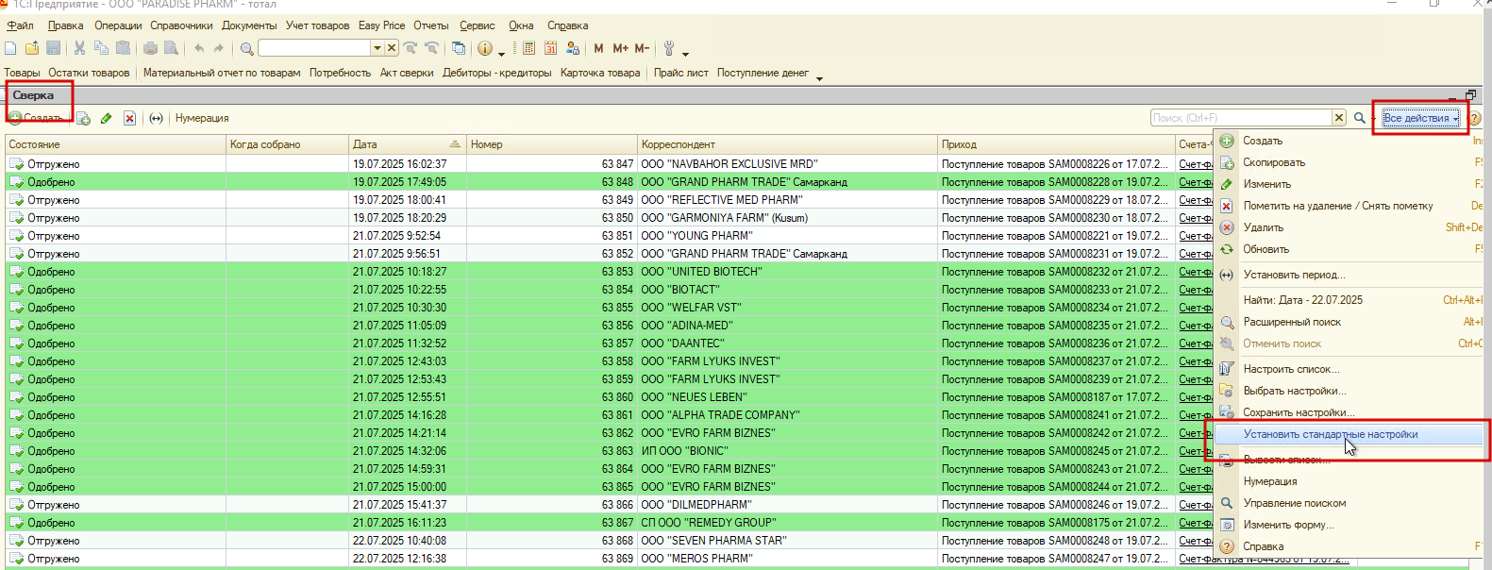Sort by the Дата column header
The height and width of the screenshot is (570, 1492).
(x=408, y=144)
